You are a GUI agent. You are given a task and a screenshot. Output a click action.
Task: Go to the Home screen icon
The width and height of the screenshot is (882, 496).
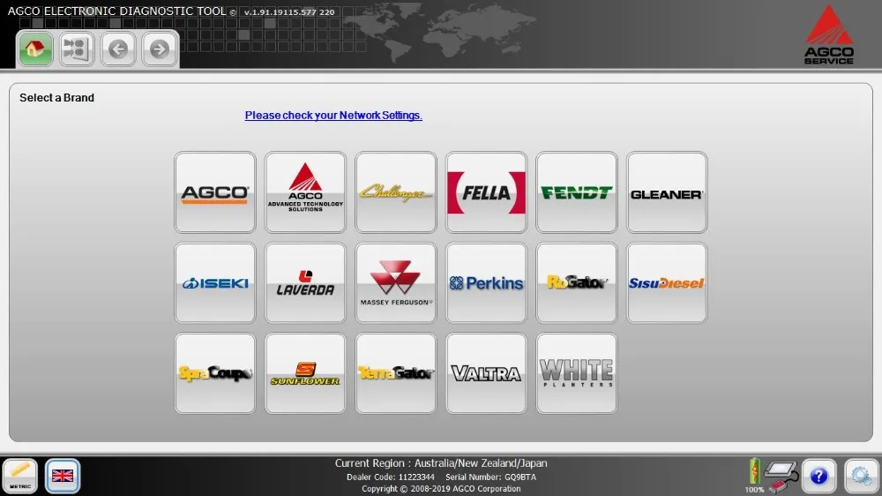coord(35,49)
